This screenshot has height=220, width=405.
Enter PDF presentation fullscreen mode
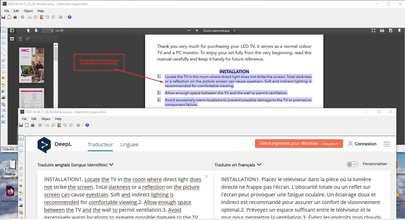pyautogui.click(x=373, y=30)
